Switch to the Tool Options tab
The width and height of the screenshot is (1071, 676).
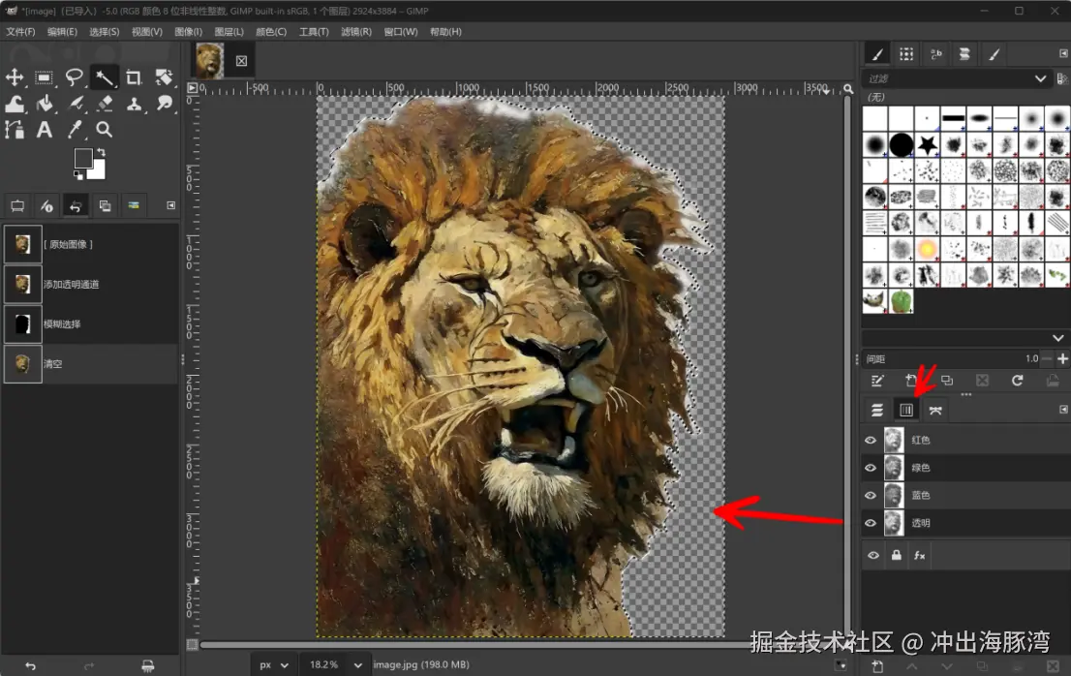coord(17,205)
